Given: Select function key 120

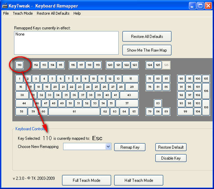Looking at the screenshot, I should click(110, 65).
